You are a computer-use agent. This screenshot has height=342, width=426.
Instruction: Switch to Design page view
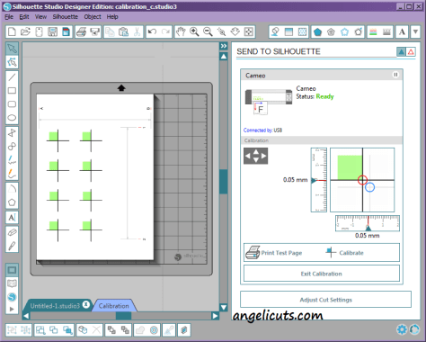coord(12,270)
